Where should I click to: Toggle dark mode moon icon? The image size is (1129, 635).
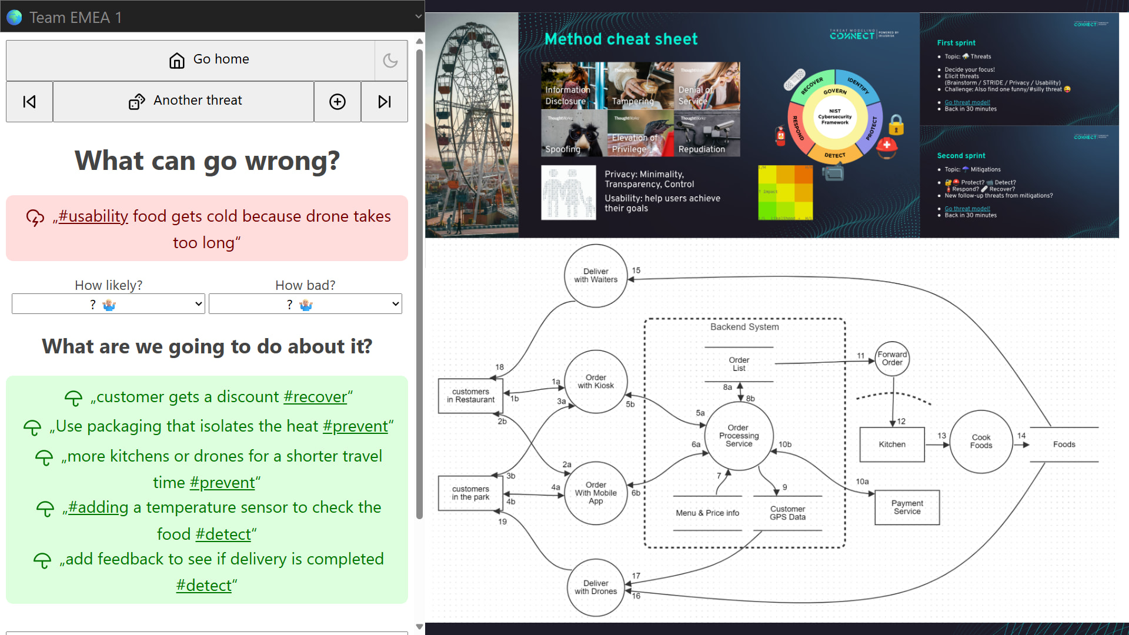[390, 61]
